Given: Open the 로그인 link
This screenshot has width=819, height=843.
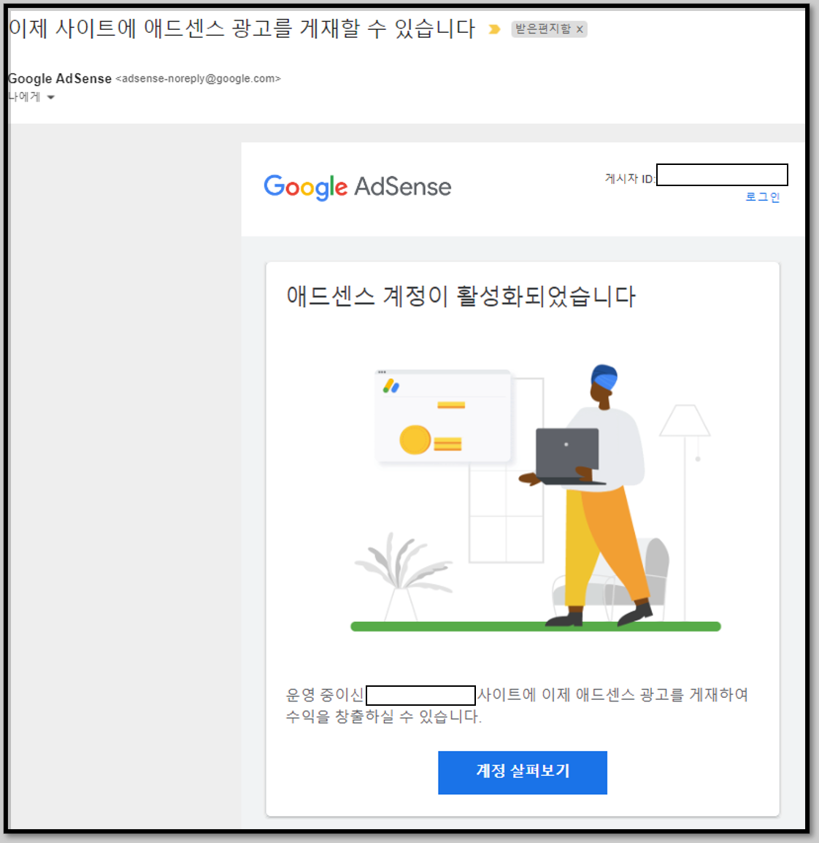Looking at the screenshot, I should [762, 197].
